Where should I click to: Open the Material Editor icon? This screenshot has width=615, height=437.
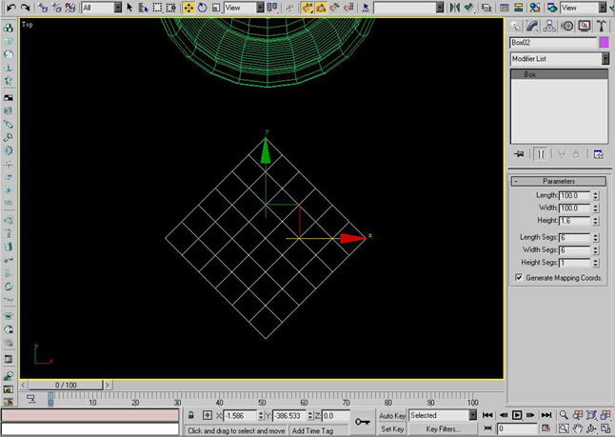coord(534,8)
